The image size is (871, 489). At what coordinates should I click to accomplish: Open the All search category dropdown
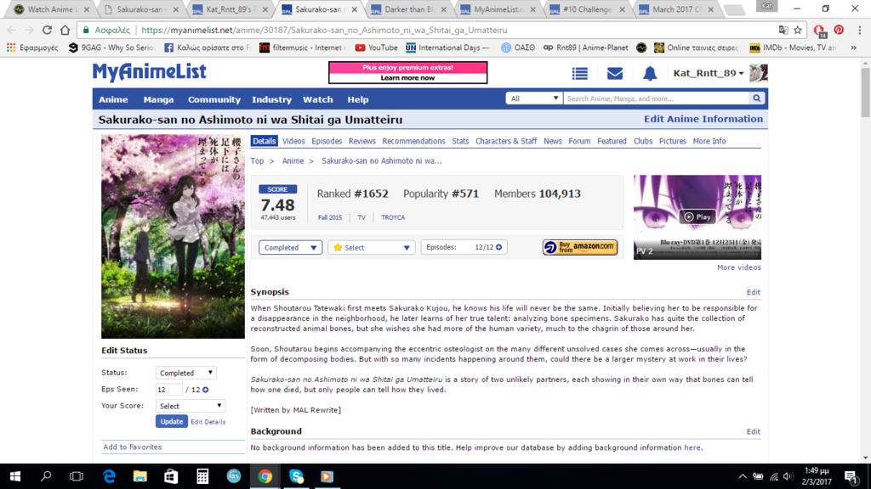tap(533, 98)
